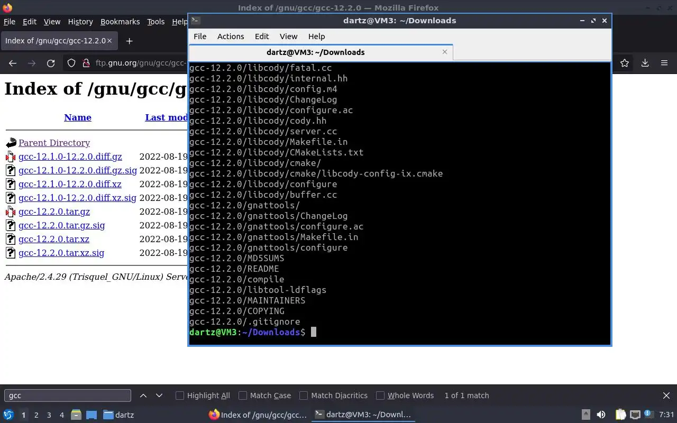This screenshot has width=677, height=423.
Task: Switch to workspace 2
Action: coord(36,415)
